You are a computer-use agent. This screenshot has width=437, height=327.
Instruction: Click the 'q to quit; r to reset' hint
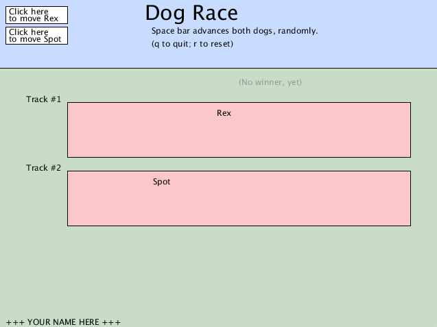(x=192, y=44)
